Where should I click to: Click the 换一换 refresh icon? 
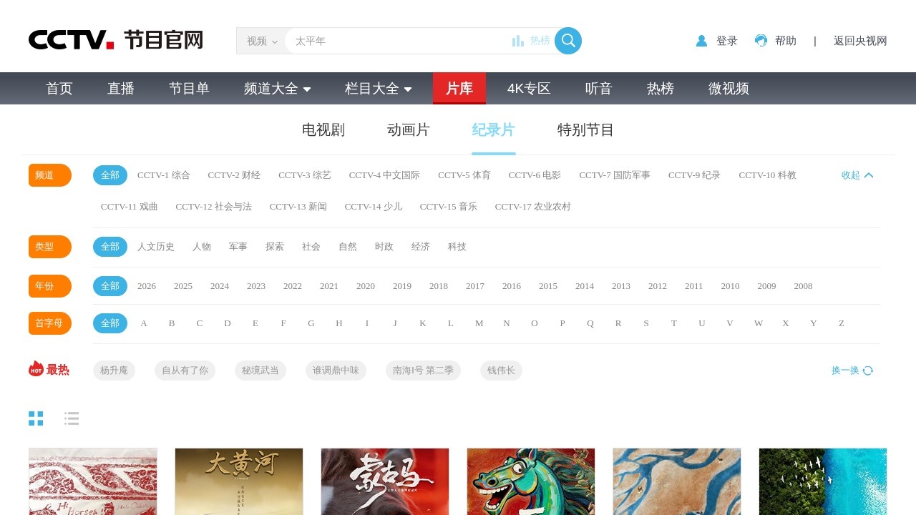click(867, 371)
